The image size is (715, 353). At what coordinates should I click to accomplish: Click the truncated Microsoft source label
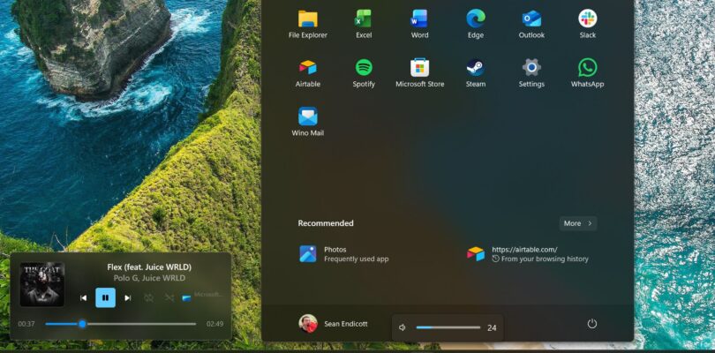coord(208,295)
